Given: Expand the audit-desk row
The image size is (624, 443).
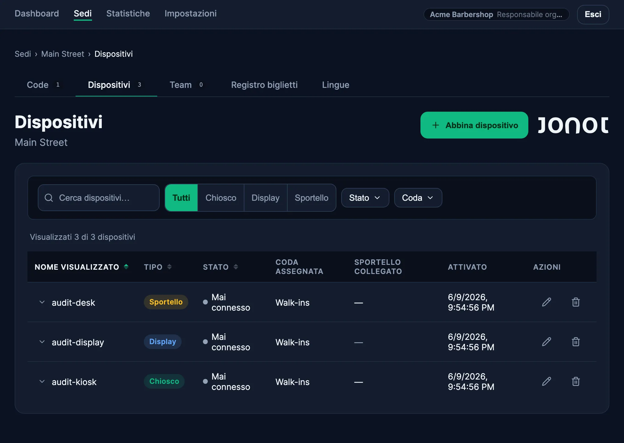Looking at the screenshot, I should [x=42, y=302].
